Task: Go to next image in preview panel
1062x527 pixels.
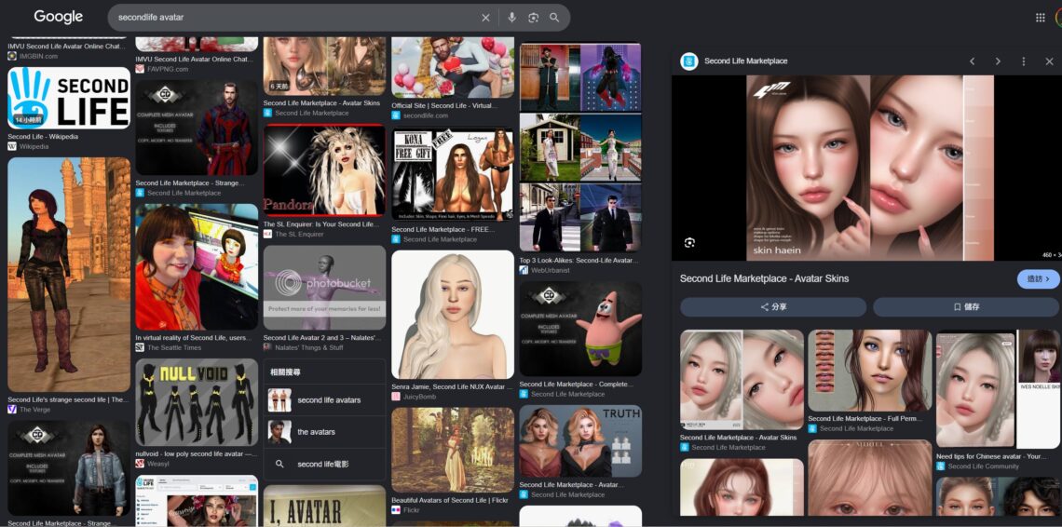Action: (998, 61)
